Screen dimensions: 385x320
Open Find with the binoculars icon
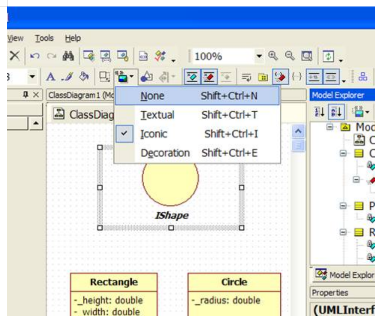(68, 56)
